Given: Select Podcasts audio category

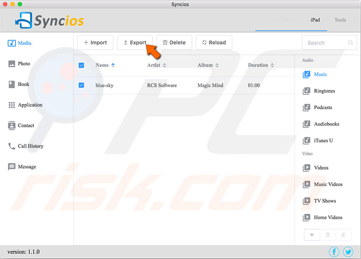Looking at the screenshot, I should tap(318, 107).
